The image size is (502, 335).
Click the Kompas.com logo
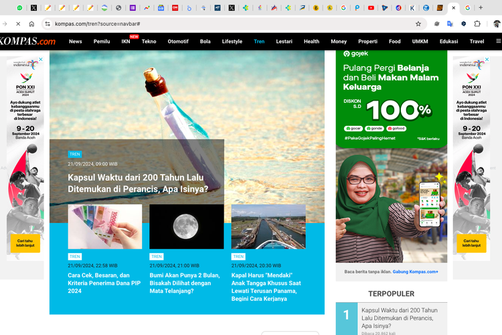coord(27,42)
